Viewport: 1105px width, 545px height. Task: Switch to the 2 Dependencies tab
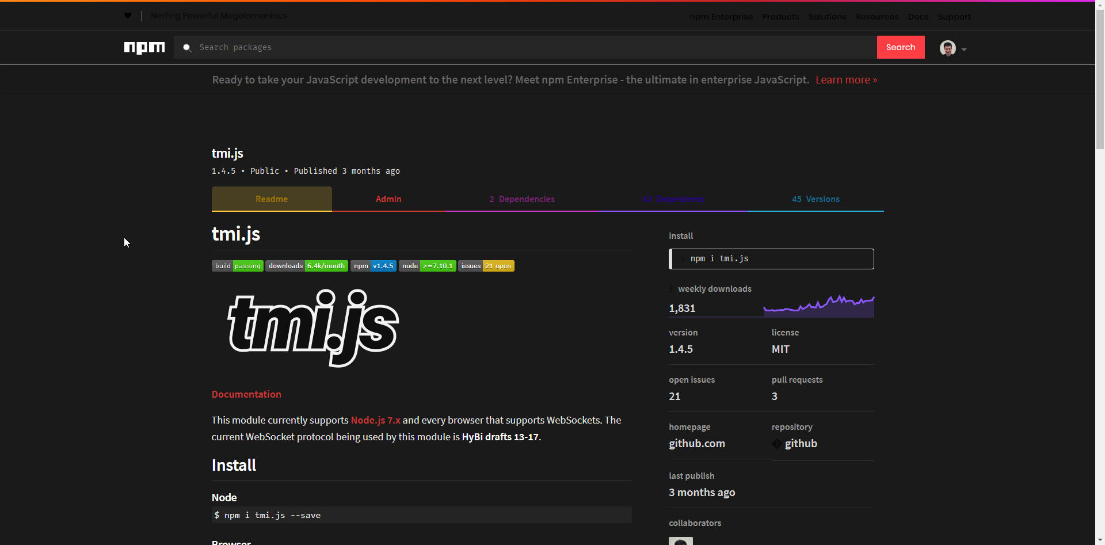522,199
